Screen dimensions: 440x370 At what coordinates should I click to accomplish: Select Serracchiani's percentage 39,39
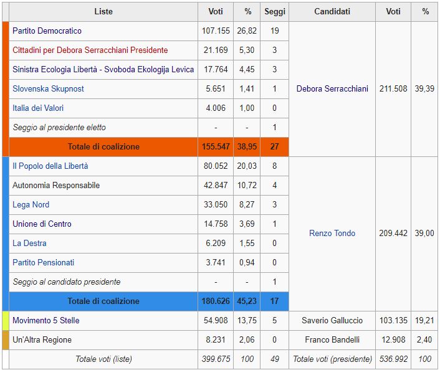(x=424, y=88)
